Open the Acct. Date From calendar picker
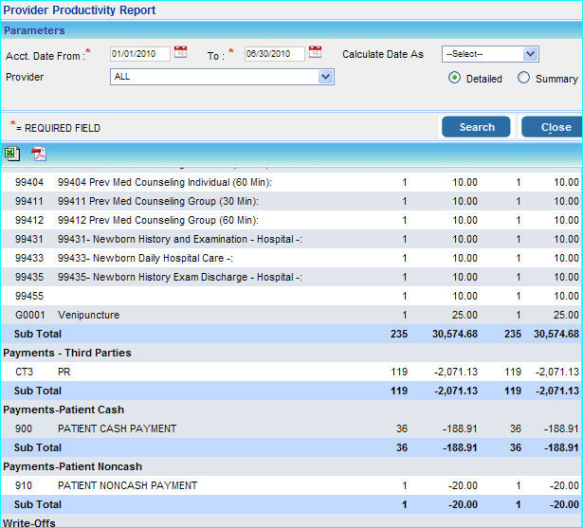The height and width of the screenshot is (528, 583). click(x=181, y=53)
